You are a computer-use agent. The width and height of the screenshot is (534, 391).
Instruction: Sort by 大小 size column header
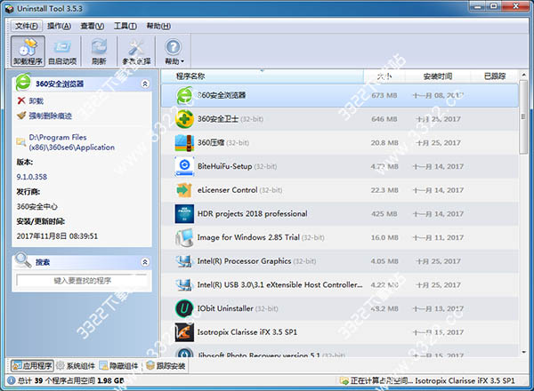(384, 76)
